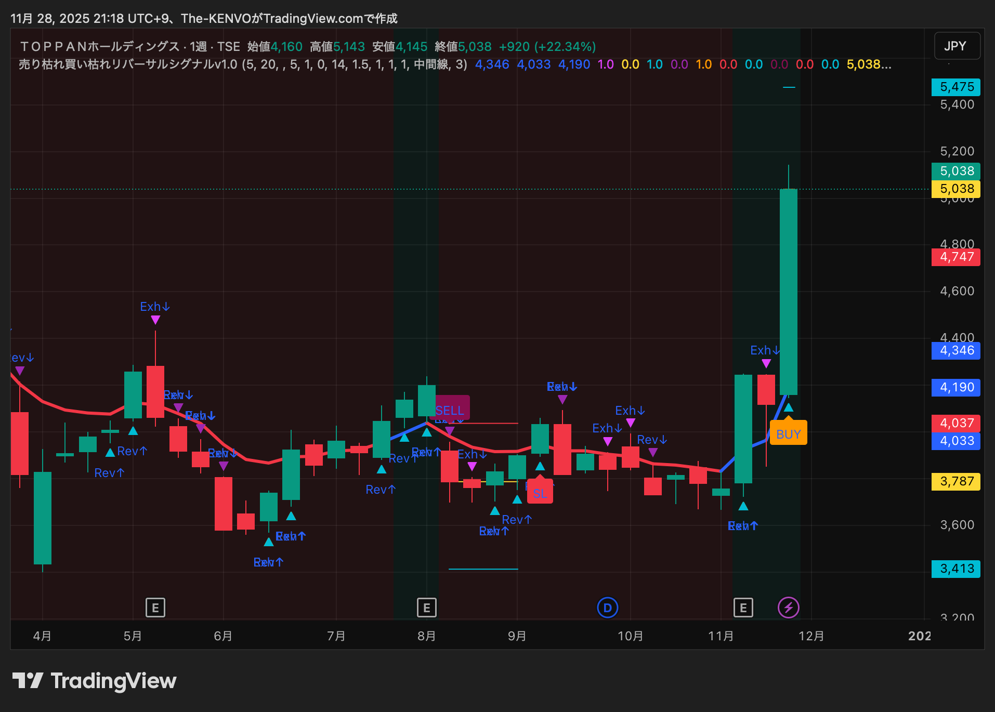This screenshot has height=712, width=995.
Task: Click the 5月 time axis label
Action: coord(133,636)
